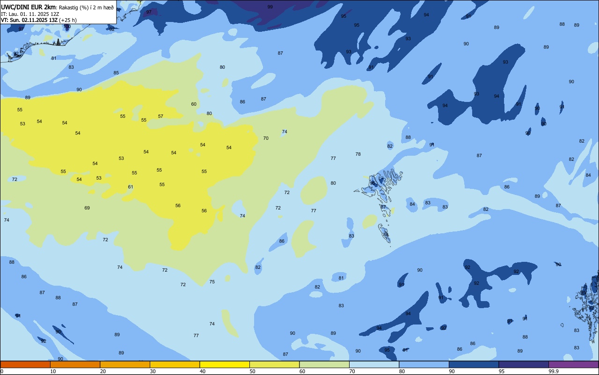599x375 pixels.
Task: Click the '69' humidity value on the map
Action: pyautogui.click(x=87, y=208)
